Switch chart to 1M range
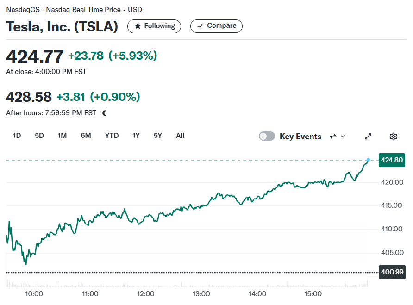 tap(62, 136)
